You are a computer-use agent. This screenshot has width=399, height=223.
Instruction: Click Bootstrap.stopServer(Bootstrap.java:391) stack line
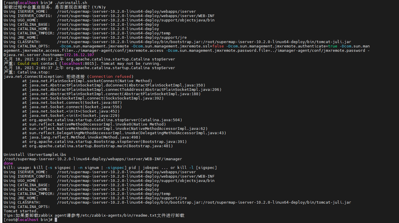coord(105,141)
